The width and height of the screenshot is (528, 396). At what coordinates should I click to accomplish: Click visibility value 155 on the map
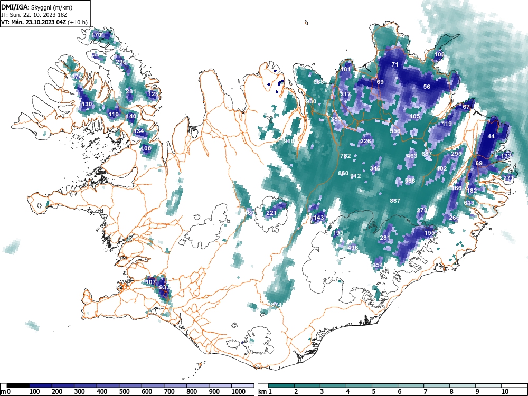pyautogui.click(x=429, y=233)
